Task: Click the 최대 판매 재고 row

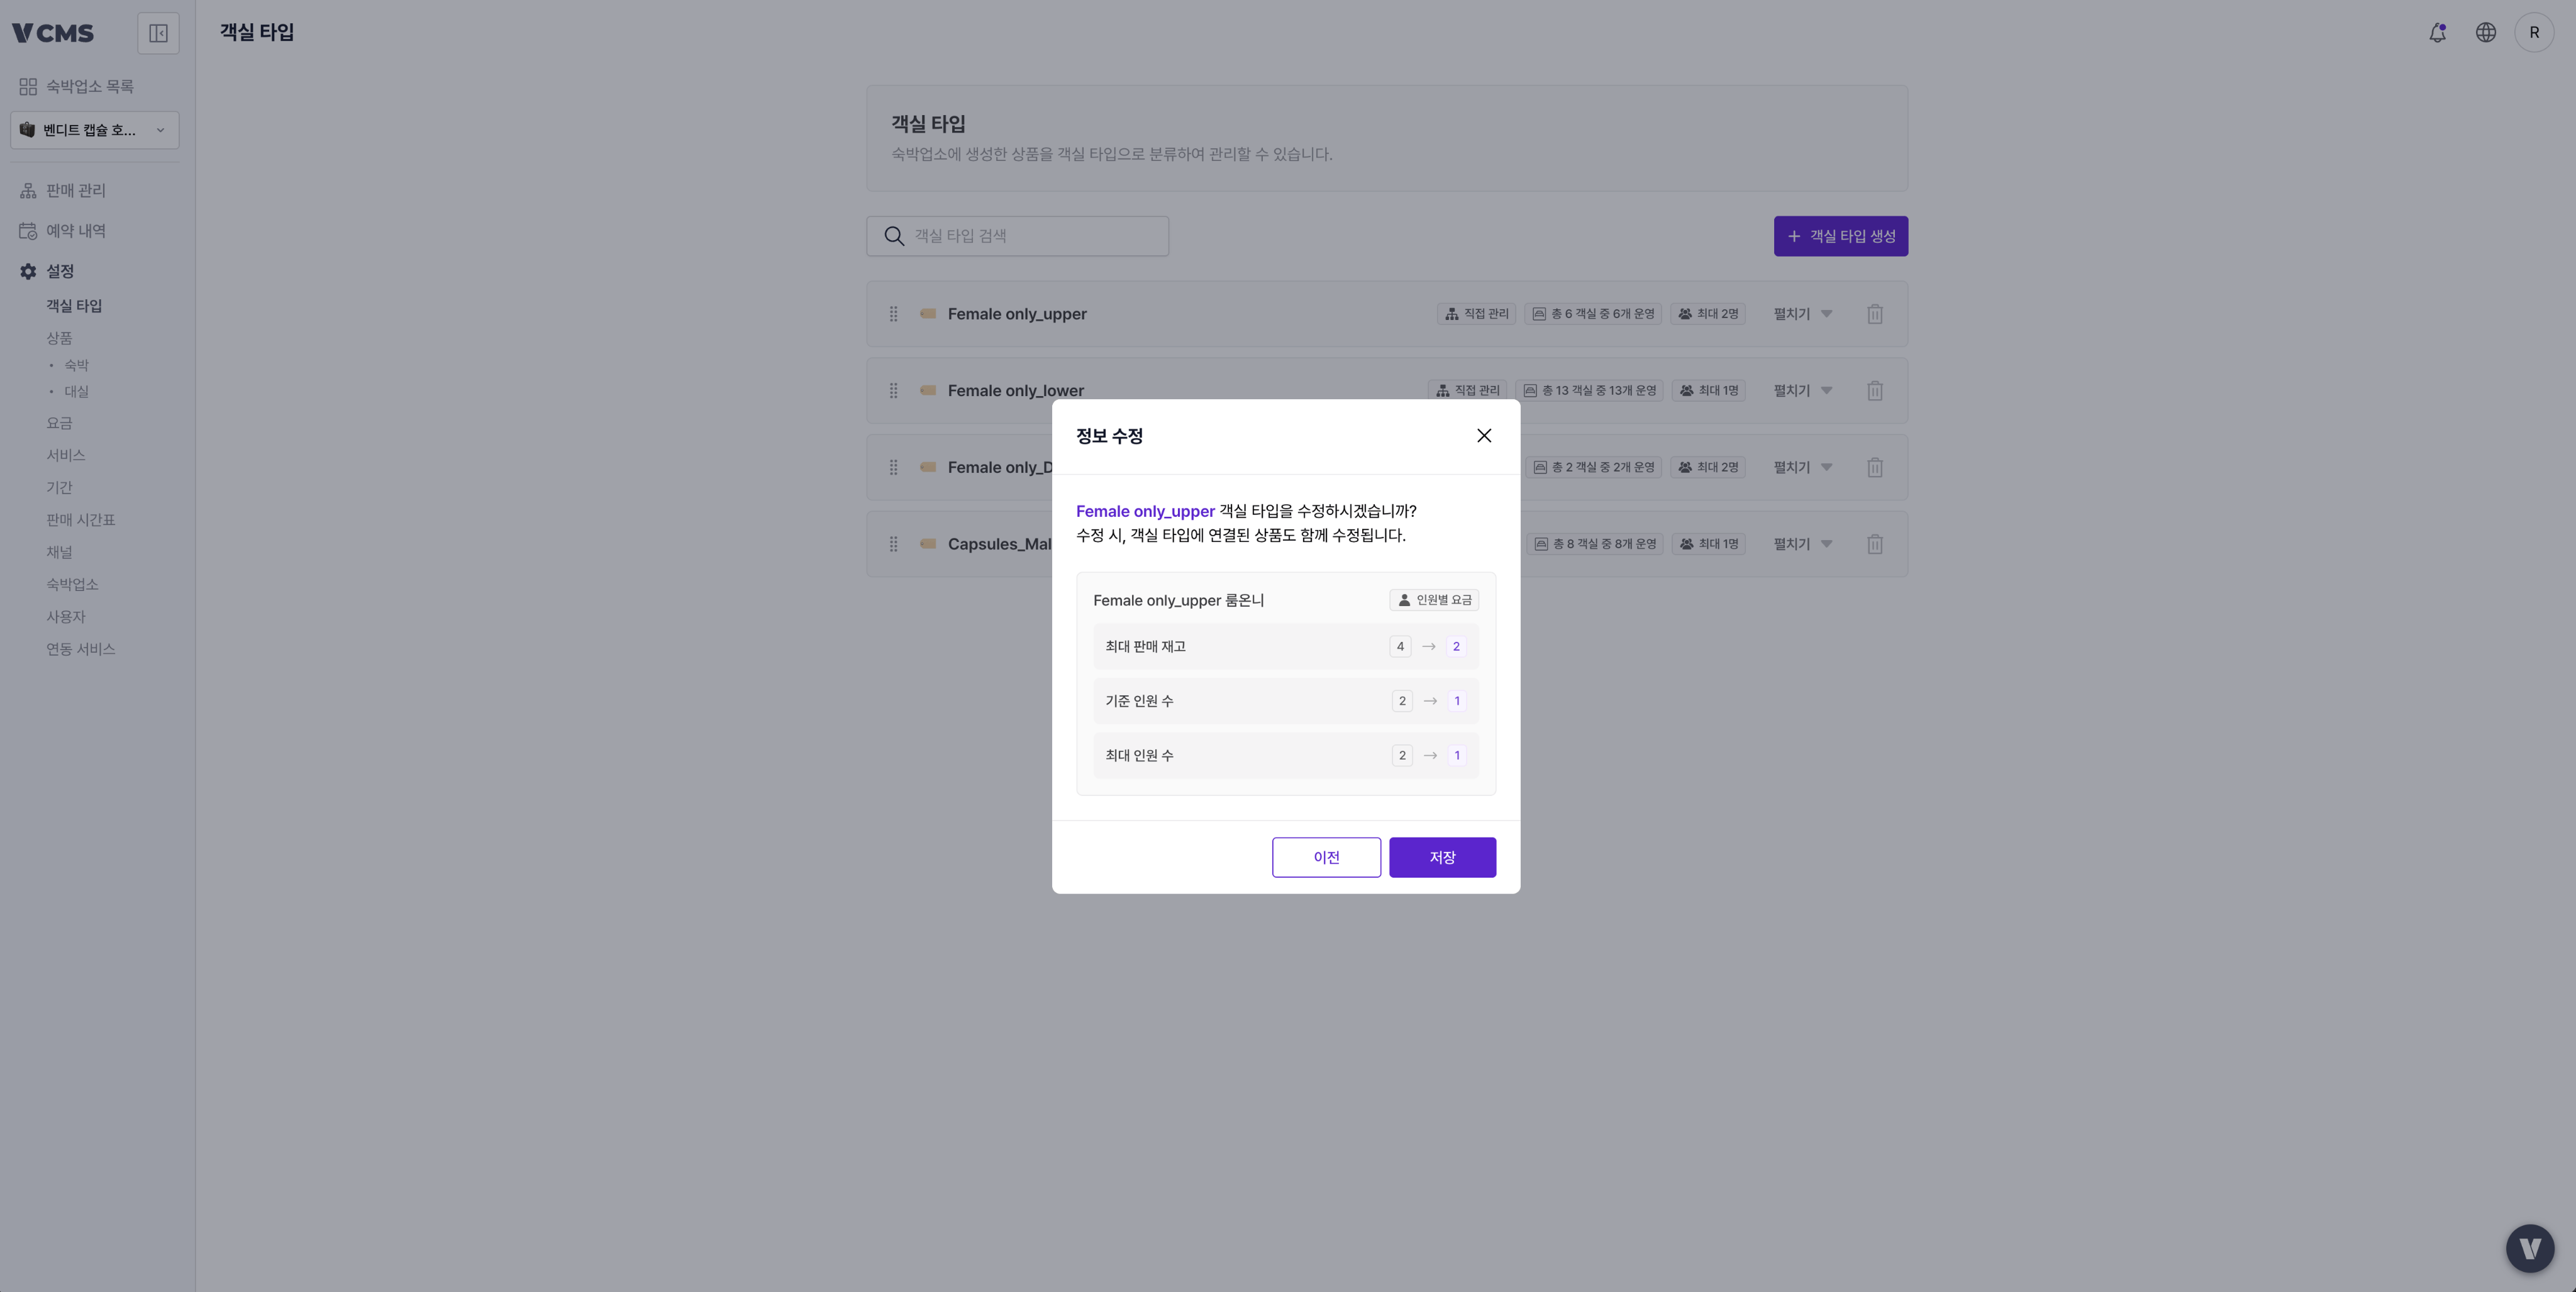Action: (1286, 647)
